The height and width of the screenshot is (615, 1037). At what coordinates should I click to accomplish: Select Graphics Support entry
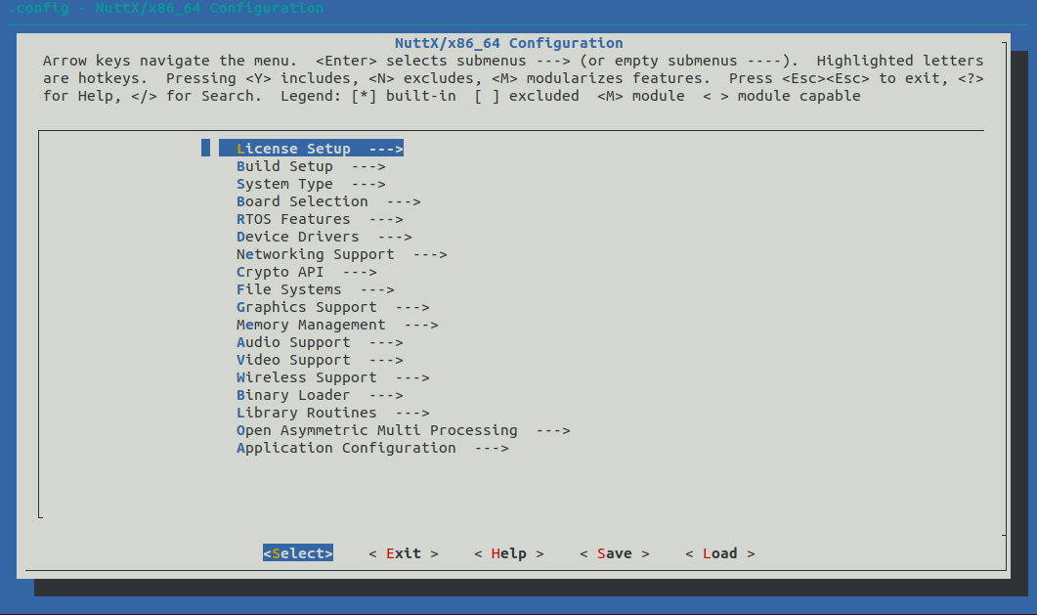[x=333, y=307]
